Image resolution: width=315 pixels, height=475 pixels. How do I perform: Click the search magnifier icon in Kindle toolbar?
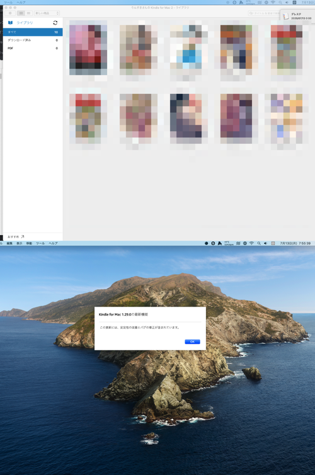(x=251, y=13)
